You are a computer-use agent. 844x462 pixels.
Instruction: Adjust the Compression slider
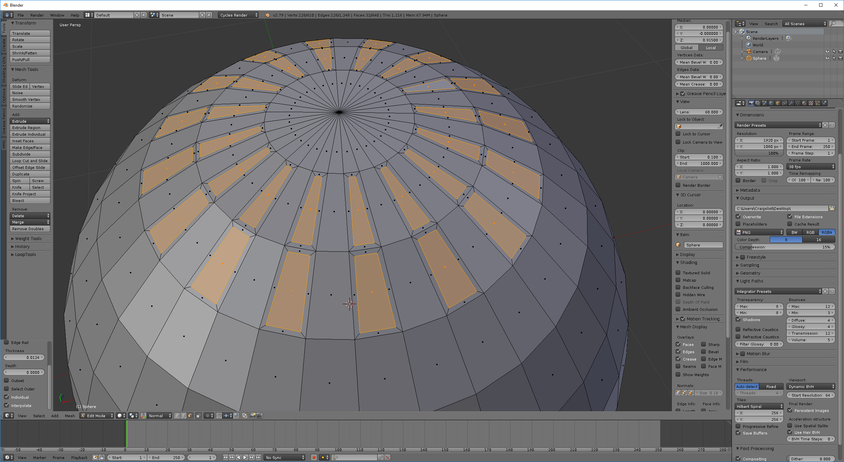click(785, 247)
